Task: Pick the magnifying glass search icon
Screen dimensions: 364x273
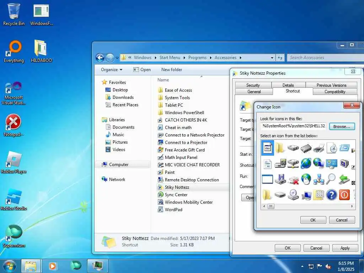Action: coord(331,179)
